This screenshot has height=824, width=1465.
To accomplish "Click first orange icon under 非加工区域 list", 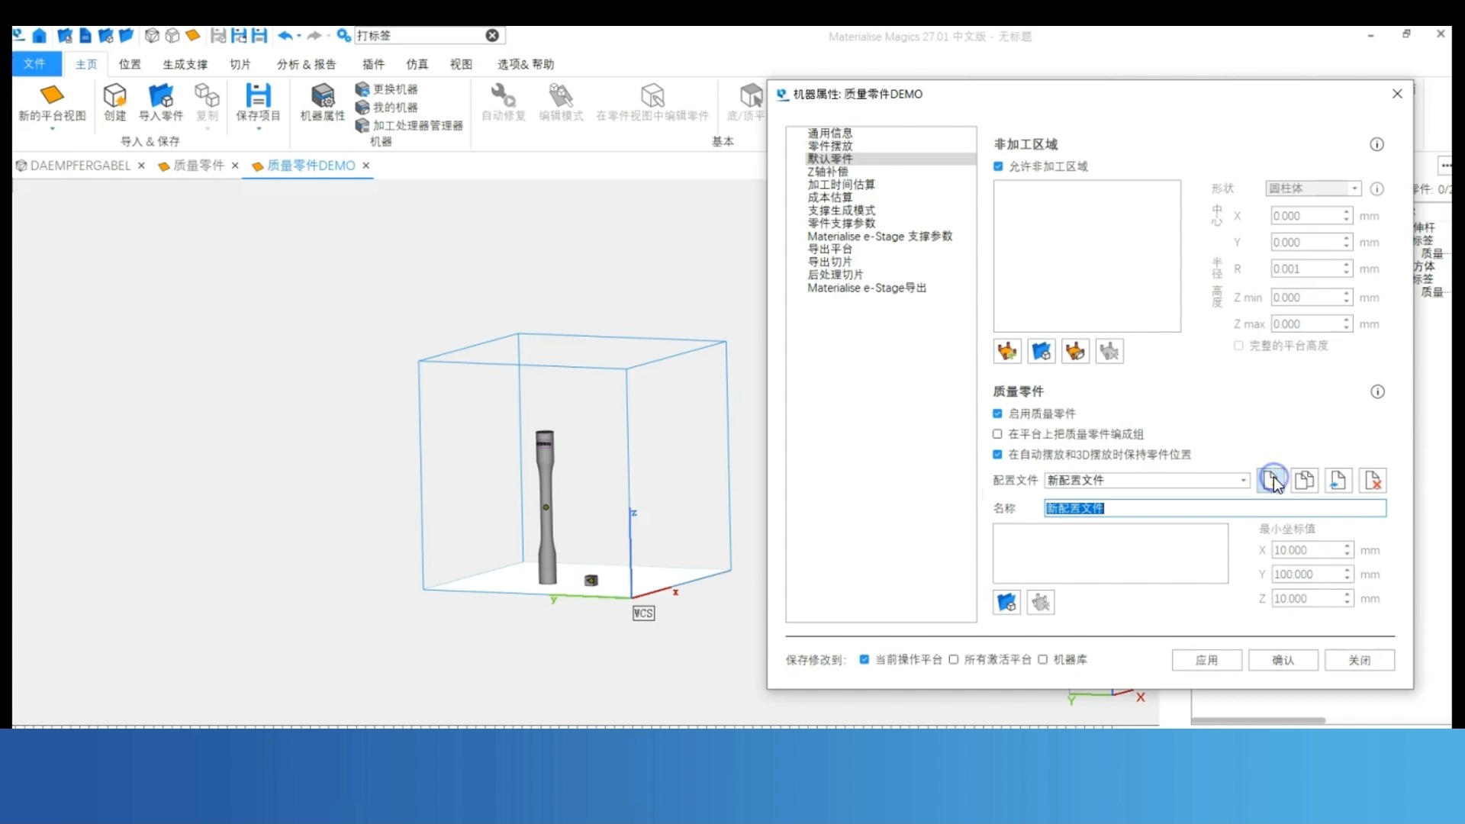I will 1007,351.
